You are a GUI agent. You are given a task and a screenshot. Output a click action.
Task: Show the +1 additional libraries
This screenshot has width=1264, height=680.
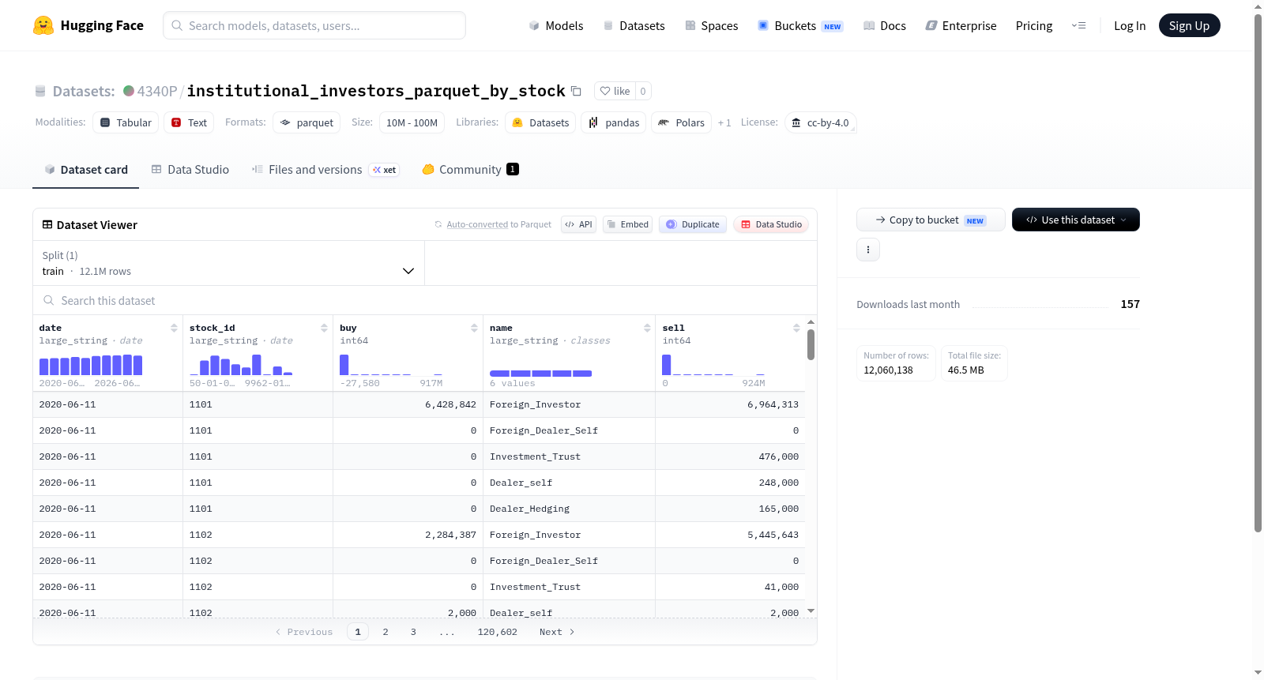pyautogui.click(x=724, y=122)
